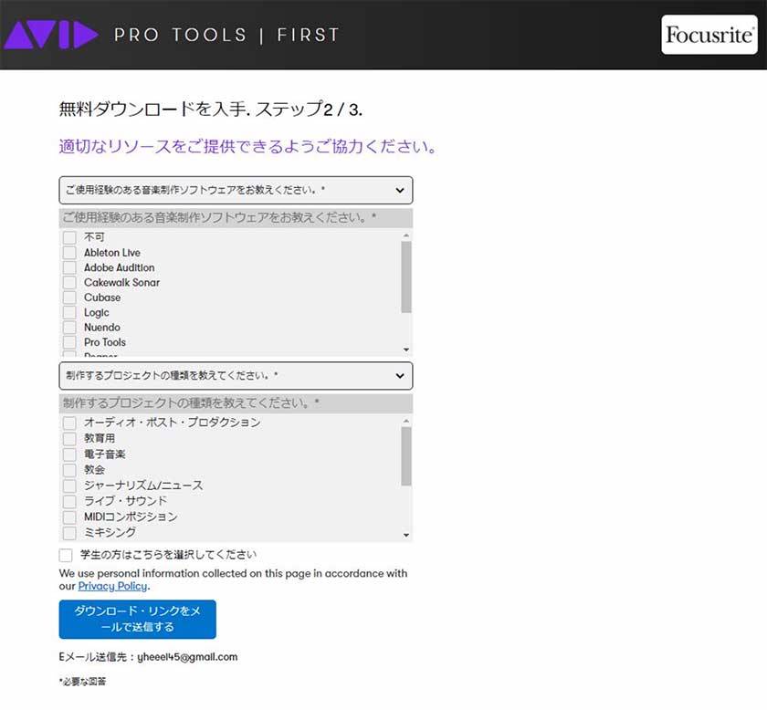767x710 pixels.
Task: Toggle the student checkbox 学生の方はこちら
Action: coord(66,555)
